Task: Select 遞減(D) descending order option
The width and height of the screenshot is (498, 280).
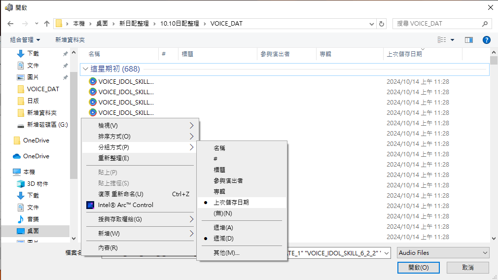Action: pyautogui.click(x=223, y=239)
